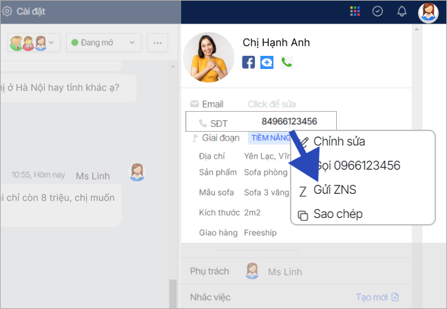
Task: Click Chị Hạnh Anh profile photo
Action: (209, 57)
